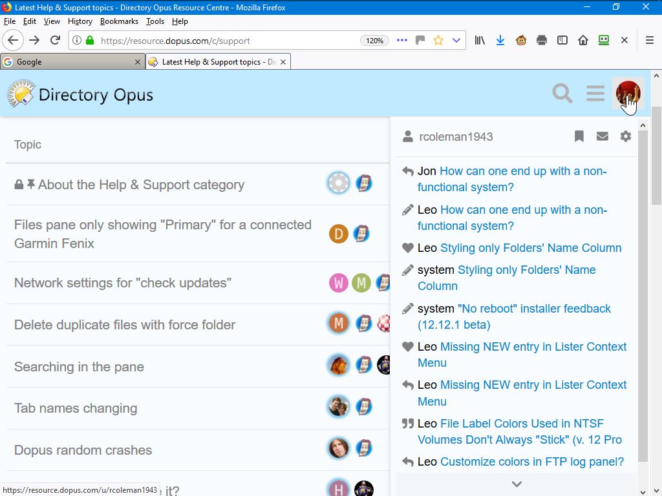Click the page vertical scrollbar down arrow
This screenshot has width=662, height=496.
click(x=656, y=491)
